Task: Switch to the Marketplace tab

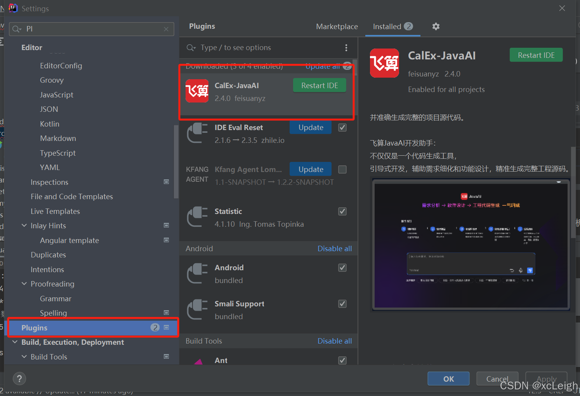Action: [337, 26]
